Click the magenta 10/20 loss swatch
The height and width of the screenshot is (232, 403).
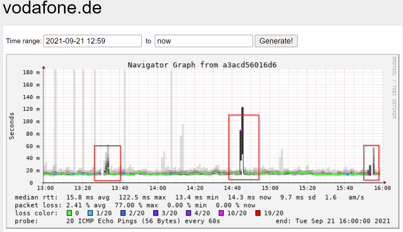pos(221,213)
